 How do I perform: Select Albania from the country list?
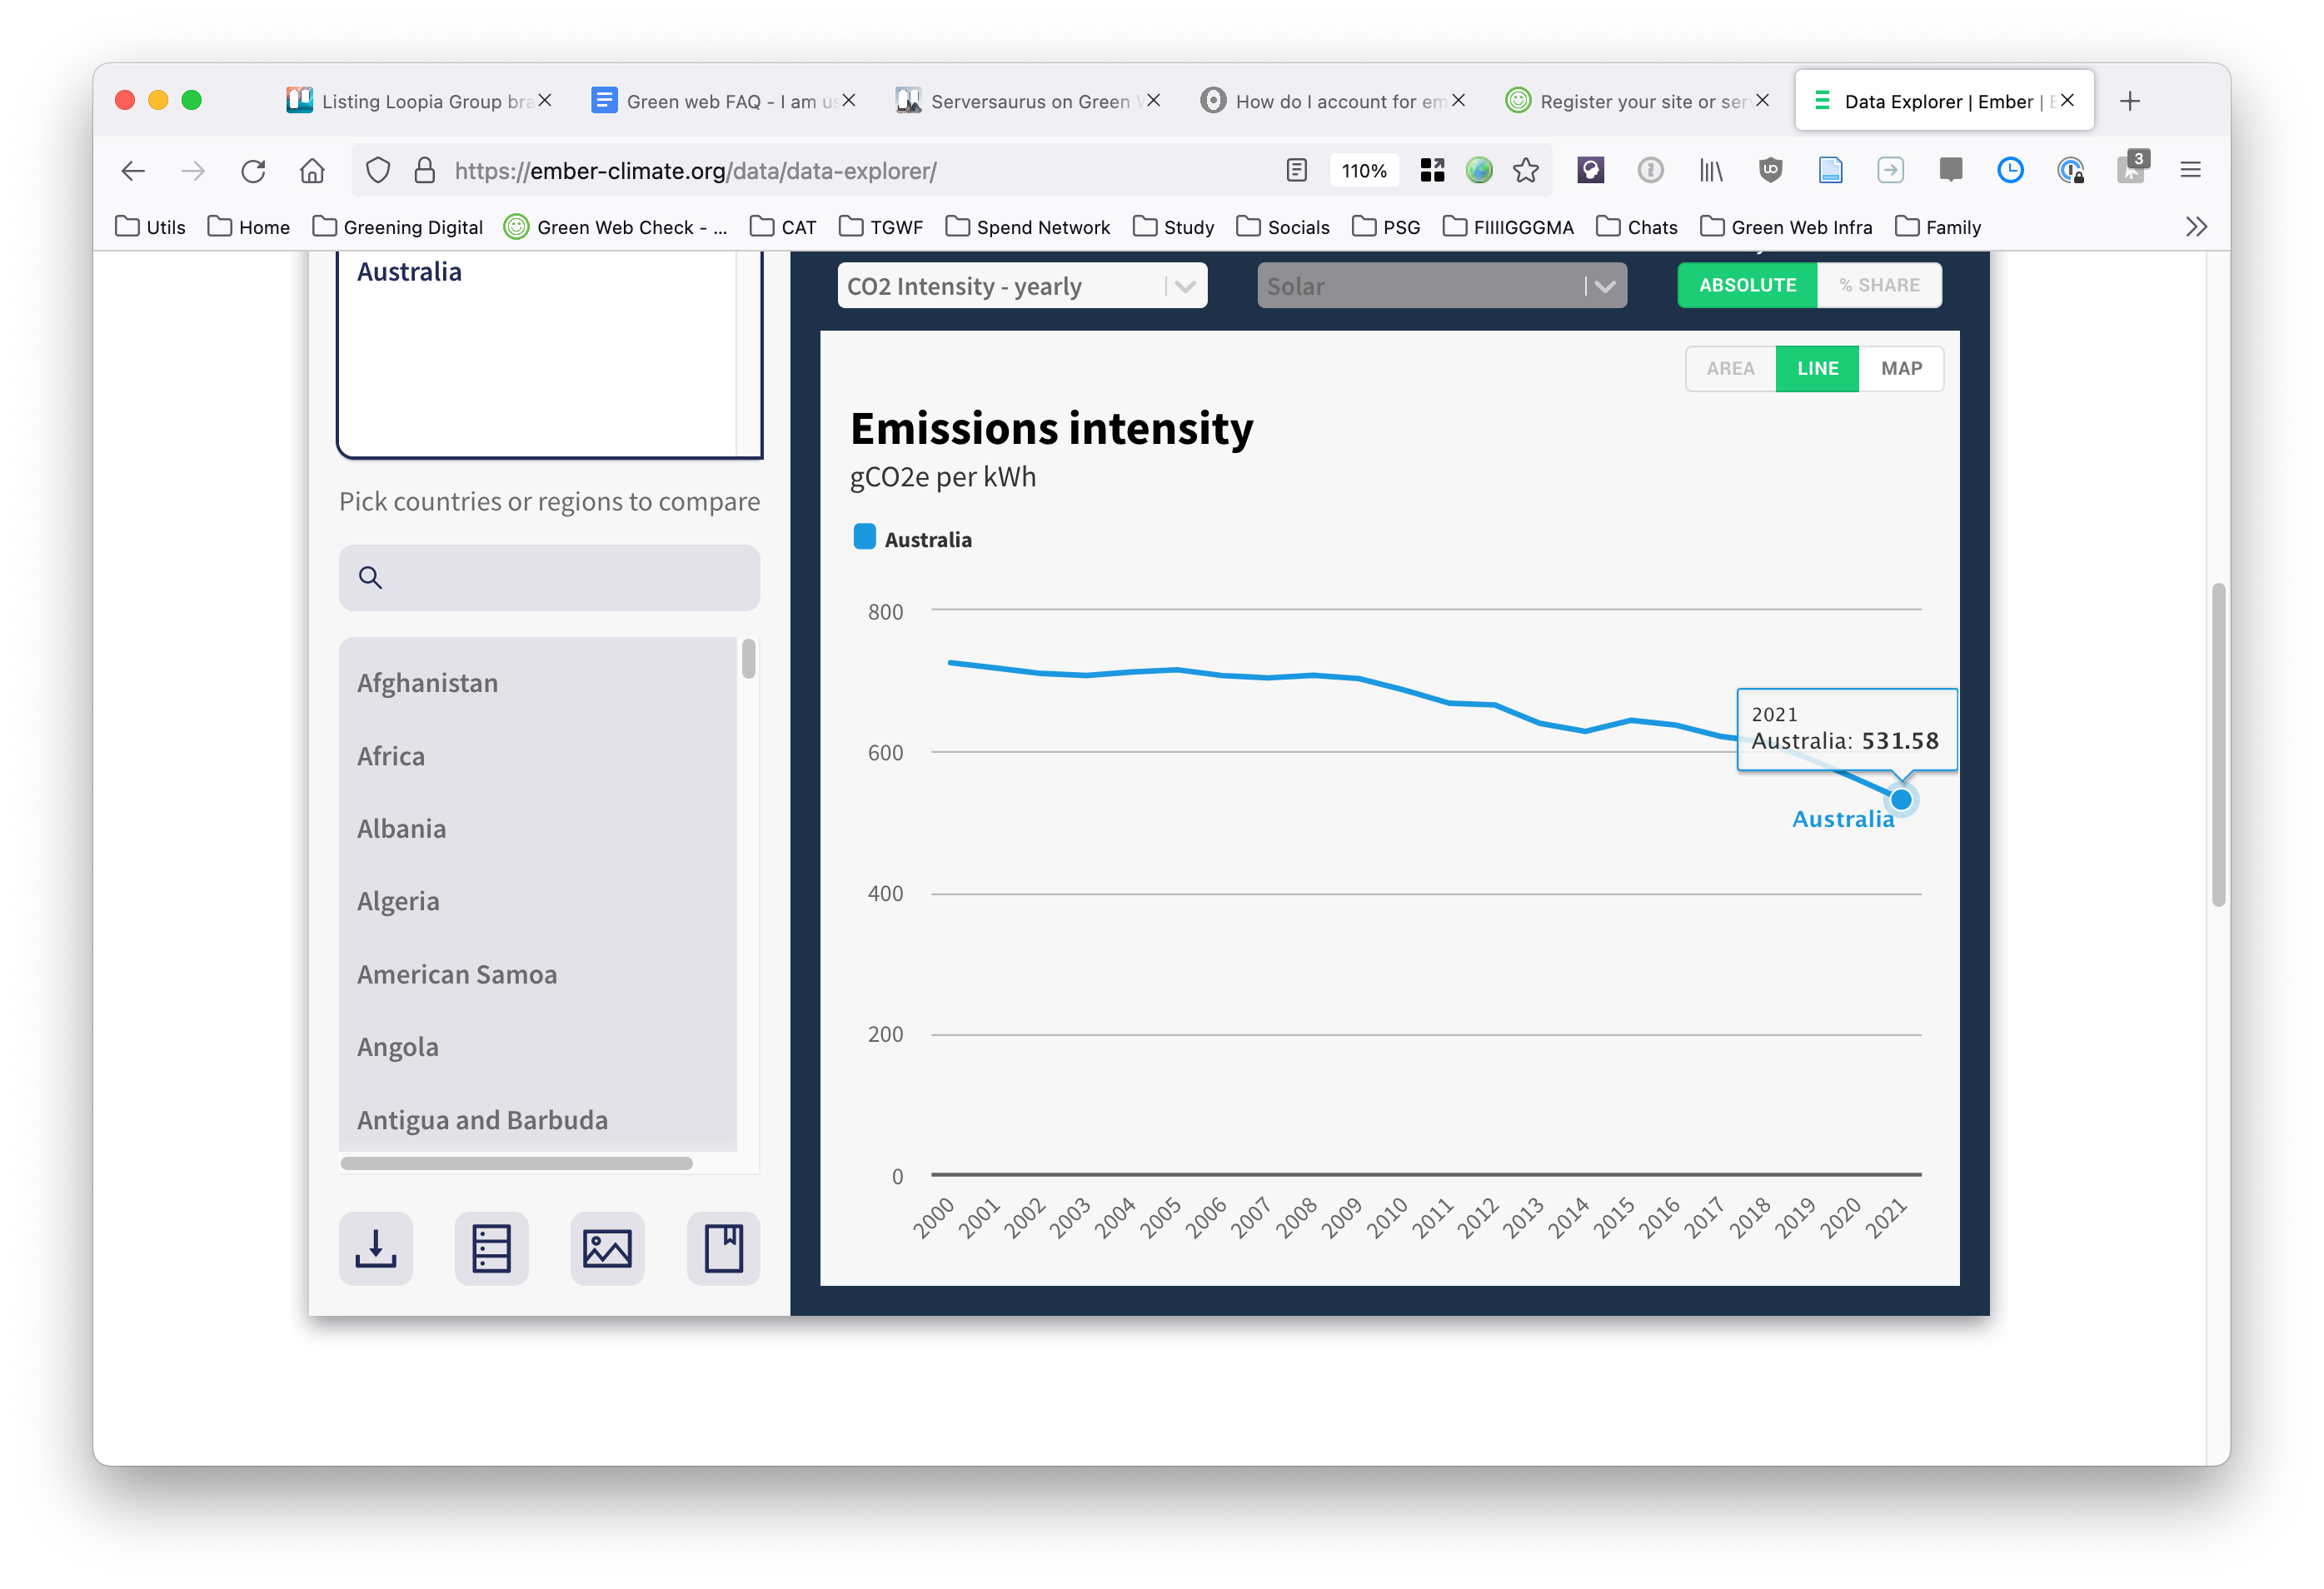pyautogui.click(x=401, y=829)
